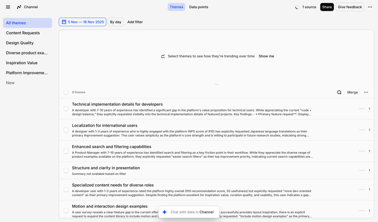Open the date range 5 Nov — 16 Nov picker
The width and height of the screenshot is (378, 222).
point(86,22)
